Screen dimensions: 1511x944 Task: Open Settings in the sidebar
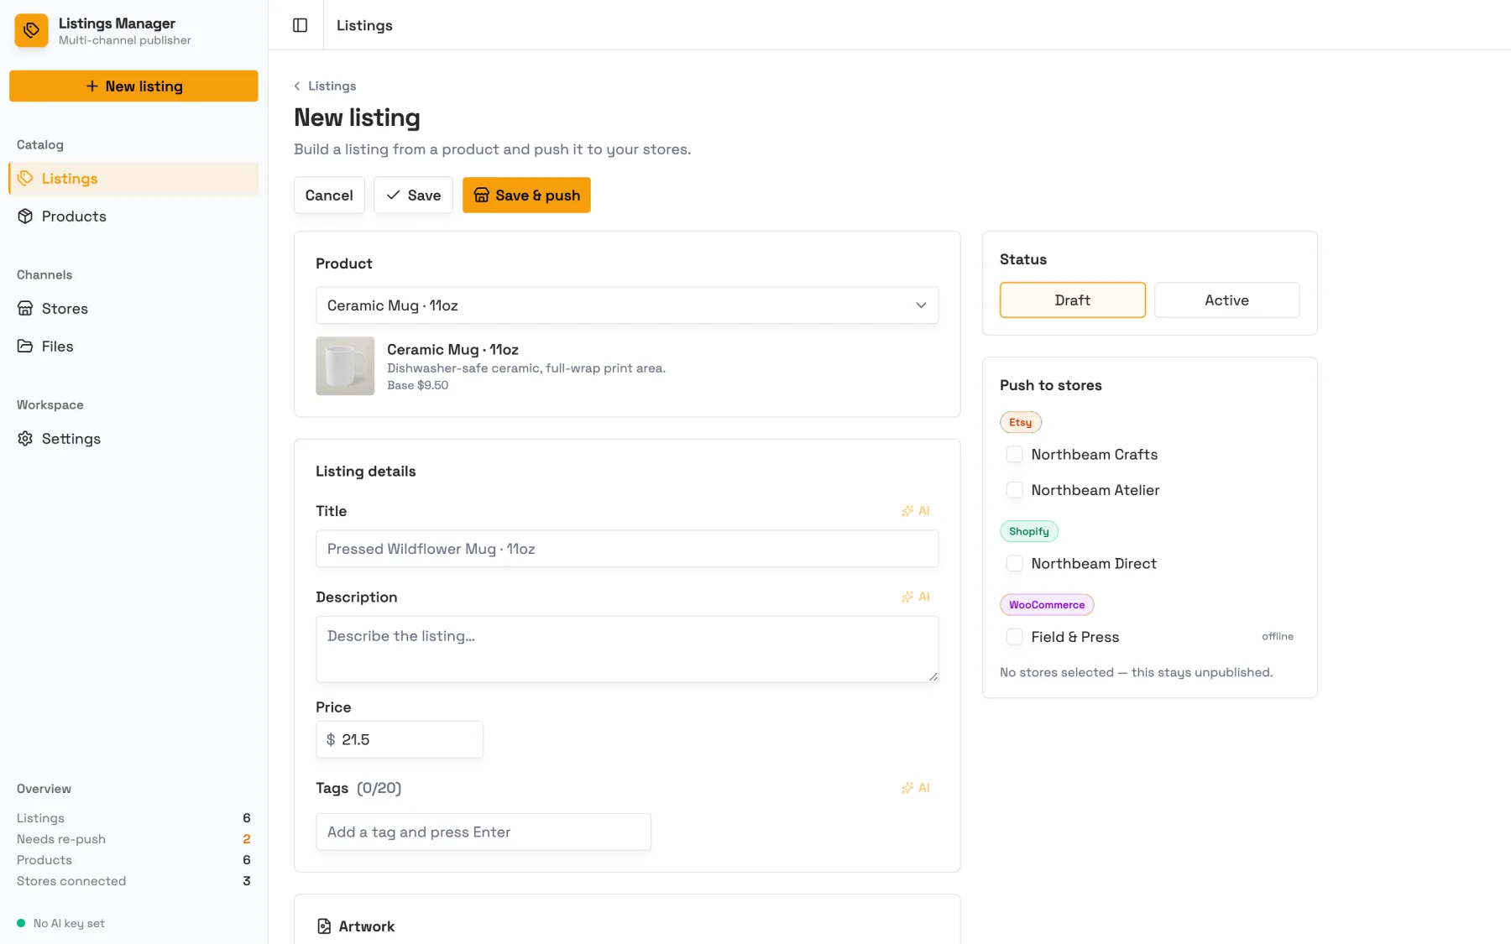(134, 438)
